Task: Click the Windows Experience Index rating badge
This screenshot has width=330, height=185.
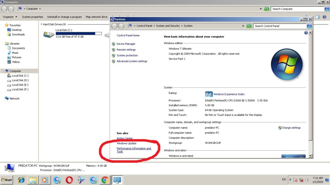Action: tap(209, 94)
